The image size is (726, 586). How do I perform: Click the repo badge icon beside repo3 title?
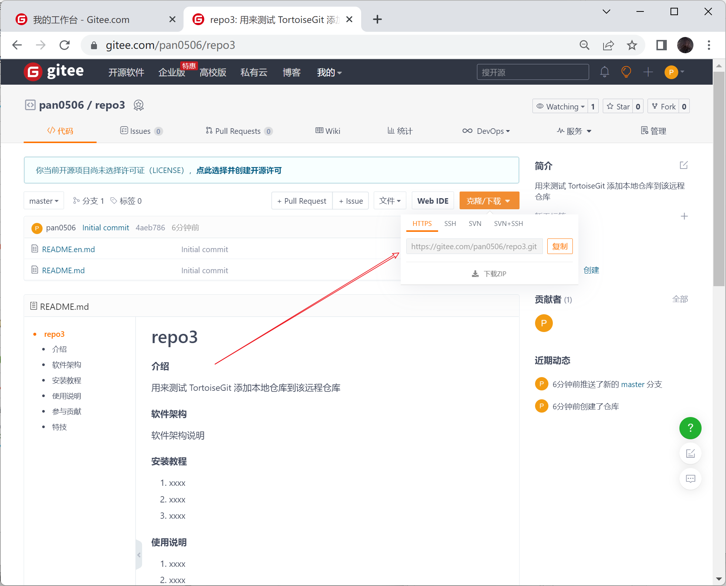139,105
